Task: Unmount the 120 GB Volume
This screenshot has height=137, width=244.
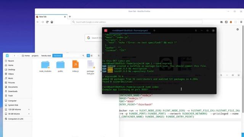Action: (x=29, y=110)
